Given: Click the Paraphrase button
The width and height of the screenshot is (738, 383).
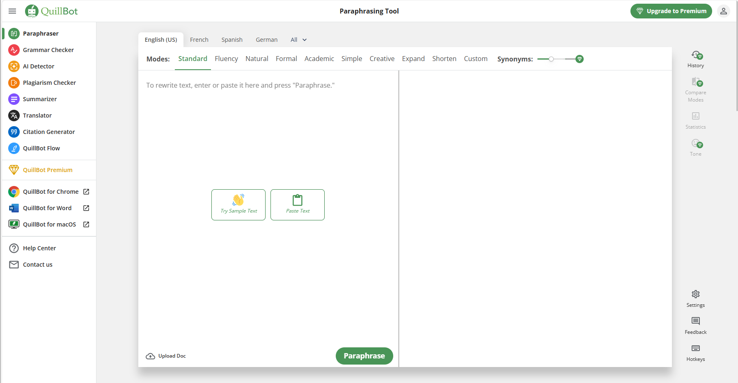Looking at the screenshot, I should coord(364,356).
